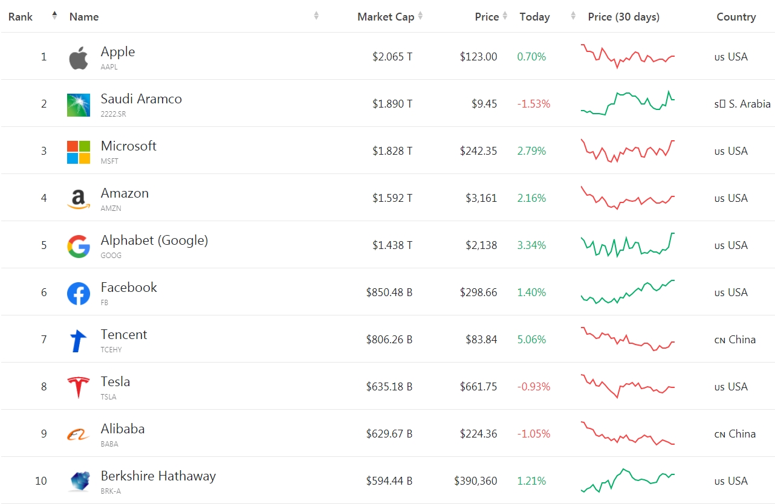
Task: Click the Rank column header
Action: (x=21, y=17)
